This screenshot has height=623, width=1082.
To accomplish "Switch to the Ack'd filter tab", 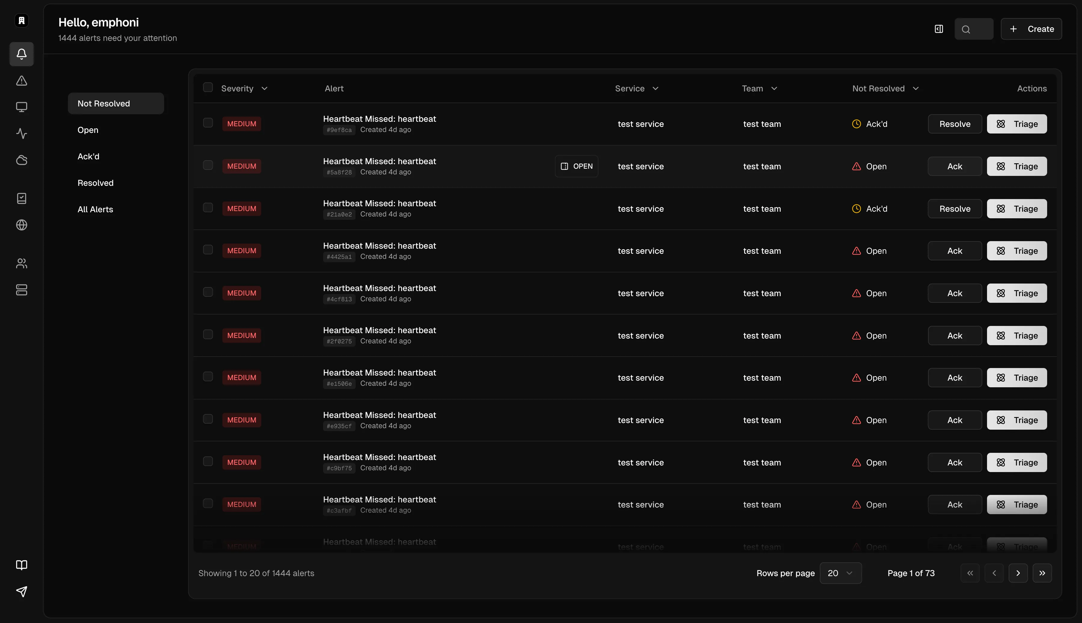I will coord(89,157).
